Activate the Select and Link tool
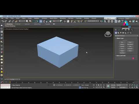 10,21
